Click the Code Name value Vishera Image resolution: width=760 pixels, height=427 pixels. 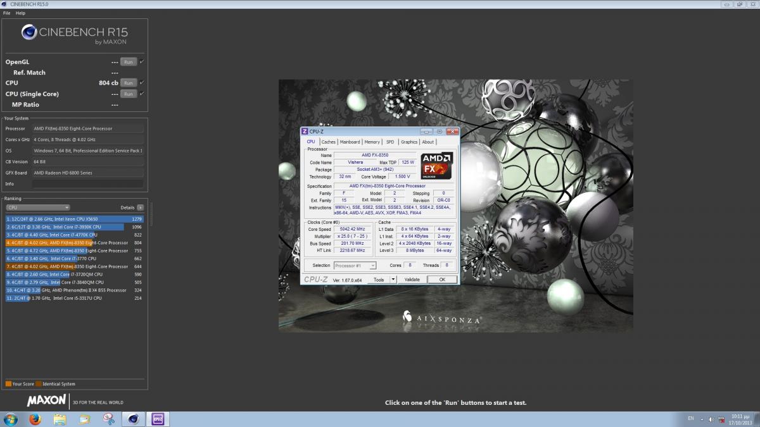click(355, 162)
